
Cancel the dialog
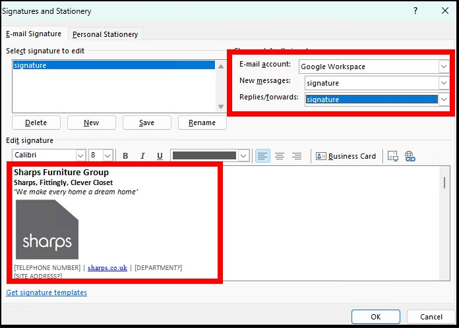pos(431,317)
